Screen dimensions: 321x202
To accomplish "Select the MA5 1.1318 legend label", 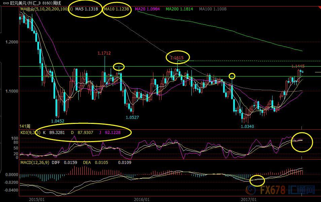I will [86, 9].
